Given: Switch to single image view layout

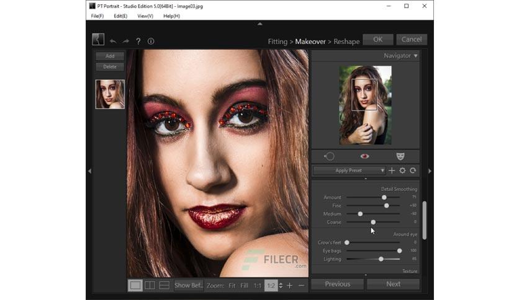Looking at the screenshot, I should (x=135, y=286).
